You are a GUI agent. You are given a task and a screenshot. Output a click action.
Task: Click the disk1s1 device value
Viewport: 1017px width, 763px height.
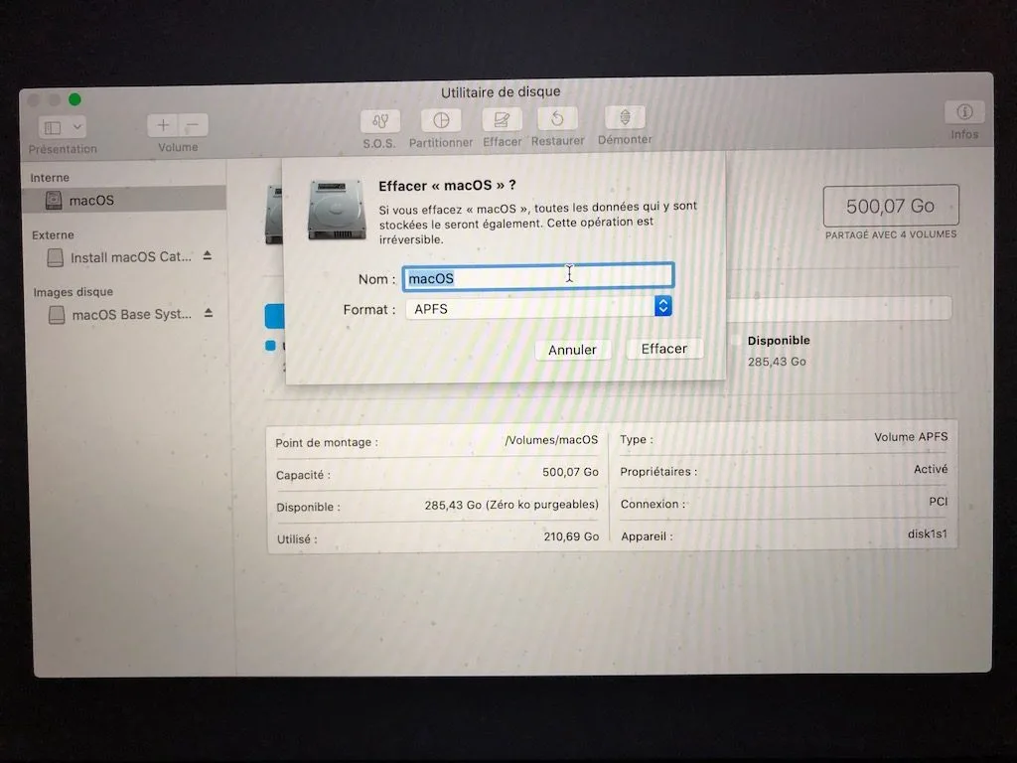click(x=927, y=534)
